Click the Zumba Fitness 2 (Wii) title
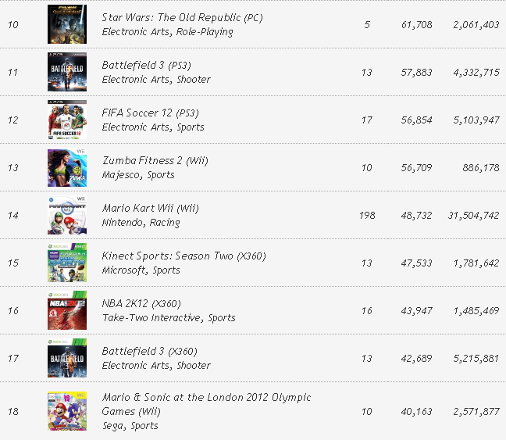506x440 pixels. [155, 160]
